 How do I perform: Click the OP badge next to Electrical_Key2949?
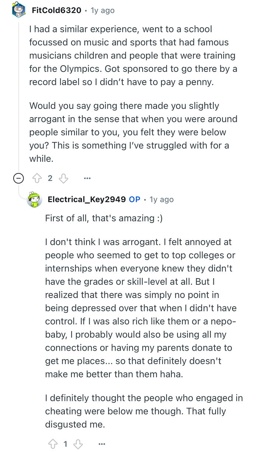(134, 199)
